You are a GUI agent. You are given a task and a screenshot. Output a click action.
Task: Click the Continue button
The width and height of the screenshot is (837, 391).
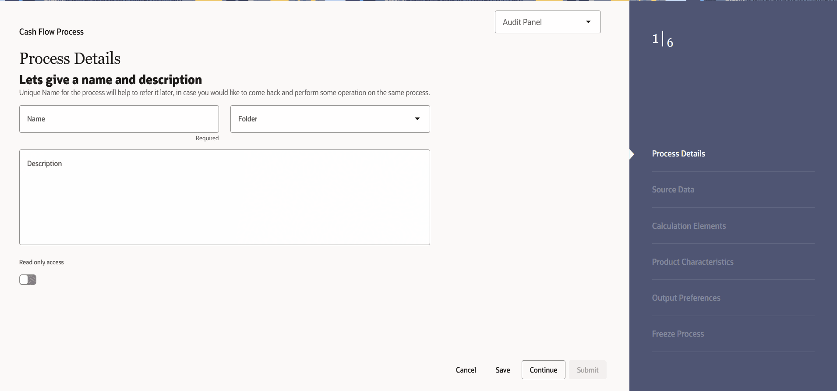(543, 370)
